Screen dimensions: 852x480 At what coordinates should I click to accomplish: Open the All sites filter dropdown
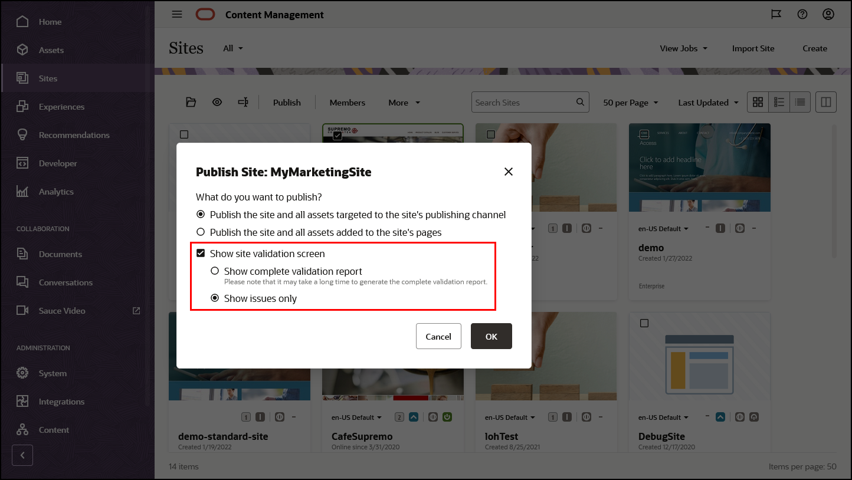click(233, 48)
